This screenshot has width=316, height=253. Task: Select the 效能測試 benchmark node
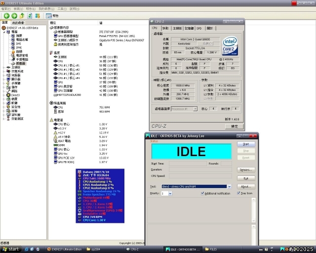click(x=15, y=119)
